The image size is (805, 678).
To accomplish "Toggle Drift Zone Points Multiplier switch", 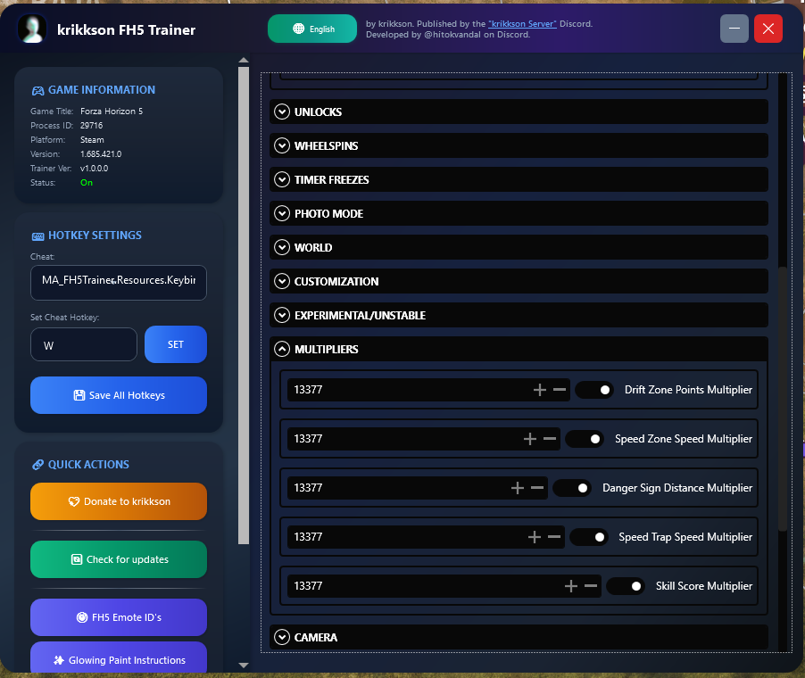I will (594, 390).
